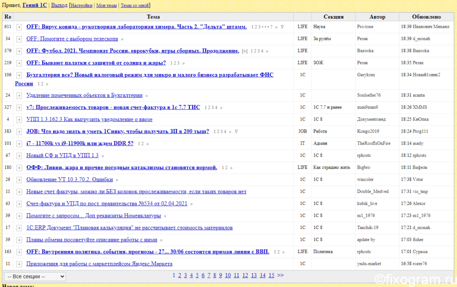Expand preview of i7-11700k vs i9 topic
Screen dimensions: 457x287
(x=19, y=144)
